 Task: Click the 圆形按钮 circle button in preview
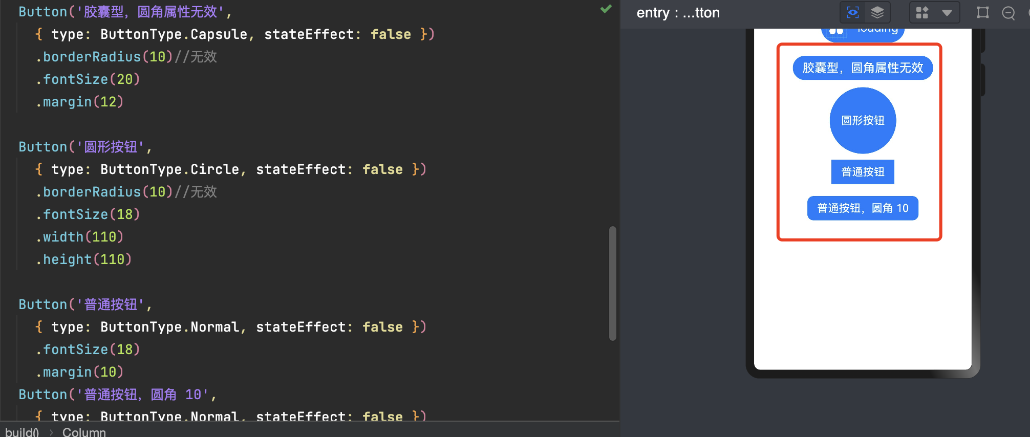point(863,120)
